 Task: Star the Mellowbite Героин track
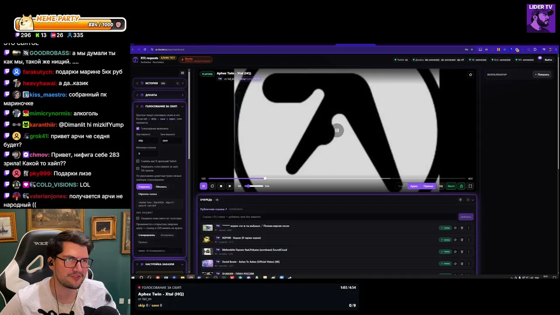(x=455, y=252)
